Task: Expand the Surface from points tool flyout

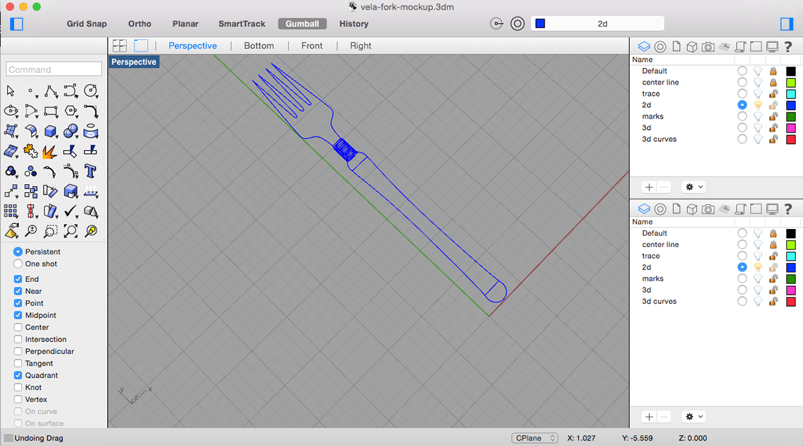Action: (17, 137)
